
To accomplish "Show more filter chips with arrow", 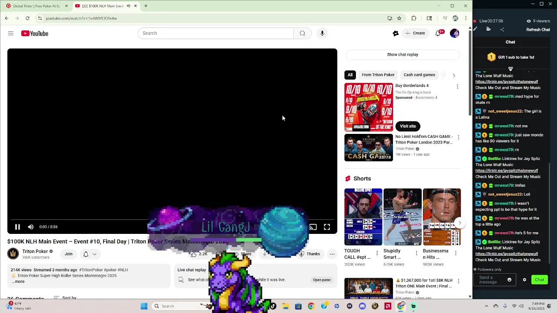I will [453, 75].
